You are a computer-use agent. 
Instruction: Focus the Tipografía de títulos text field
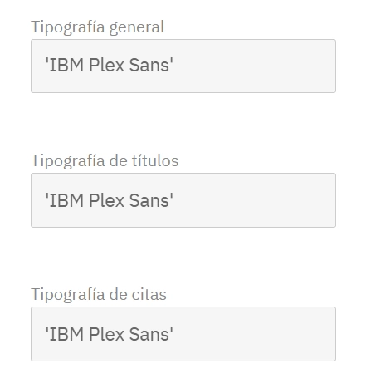183,200
